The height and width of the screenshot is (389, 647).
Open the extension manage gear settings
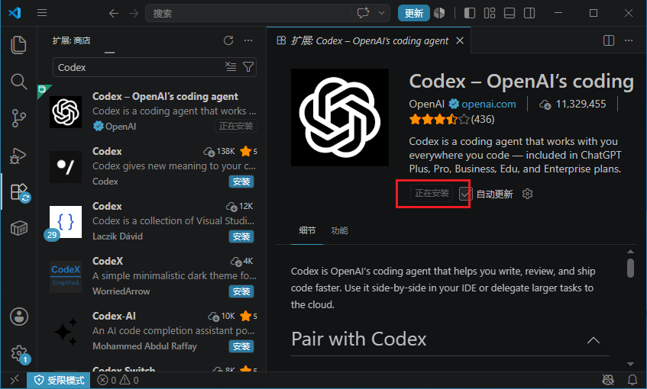coord(527,194)
